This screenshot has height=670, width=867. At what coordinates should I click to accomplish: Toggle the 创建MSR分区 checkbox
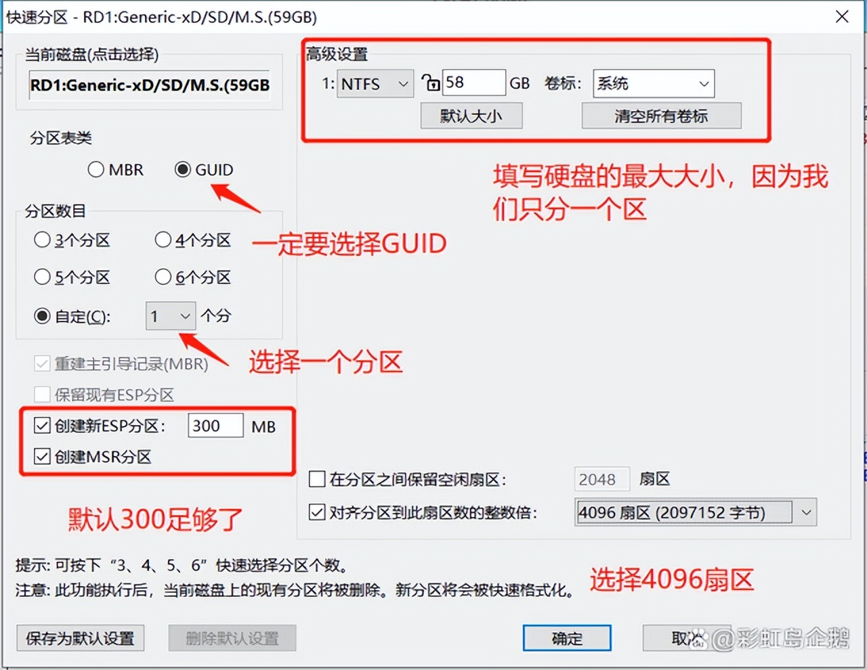42,457
